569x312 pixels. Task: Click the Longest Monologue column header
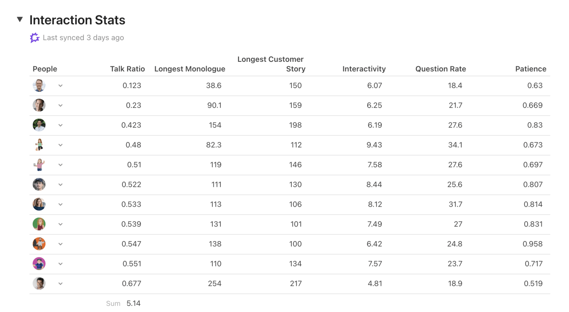190,69
